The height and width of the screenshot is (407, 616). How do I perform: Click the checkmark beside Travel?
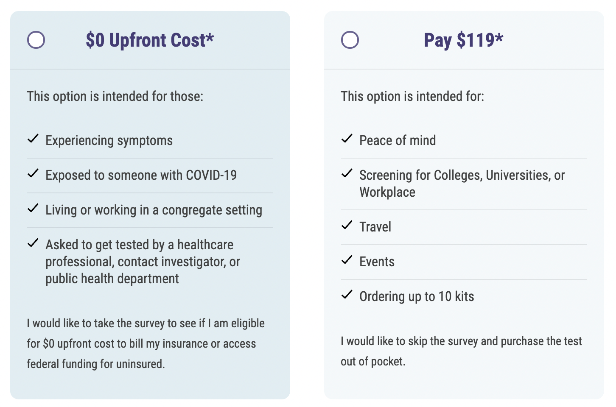[x=347, y=226]
